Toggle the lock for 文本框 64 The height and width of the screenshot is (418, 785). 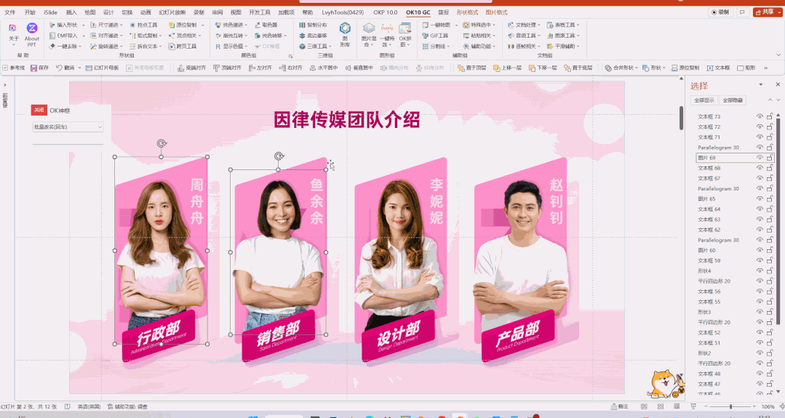coord(770,209)
